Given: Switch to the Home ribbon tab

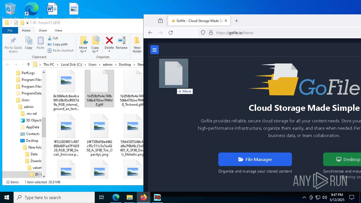Looking at the screenshot, I should (26, 30).
